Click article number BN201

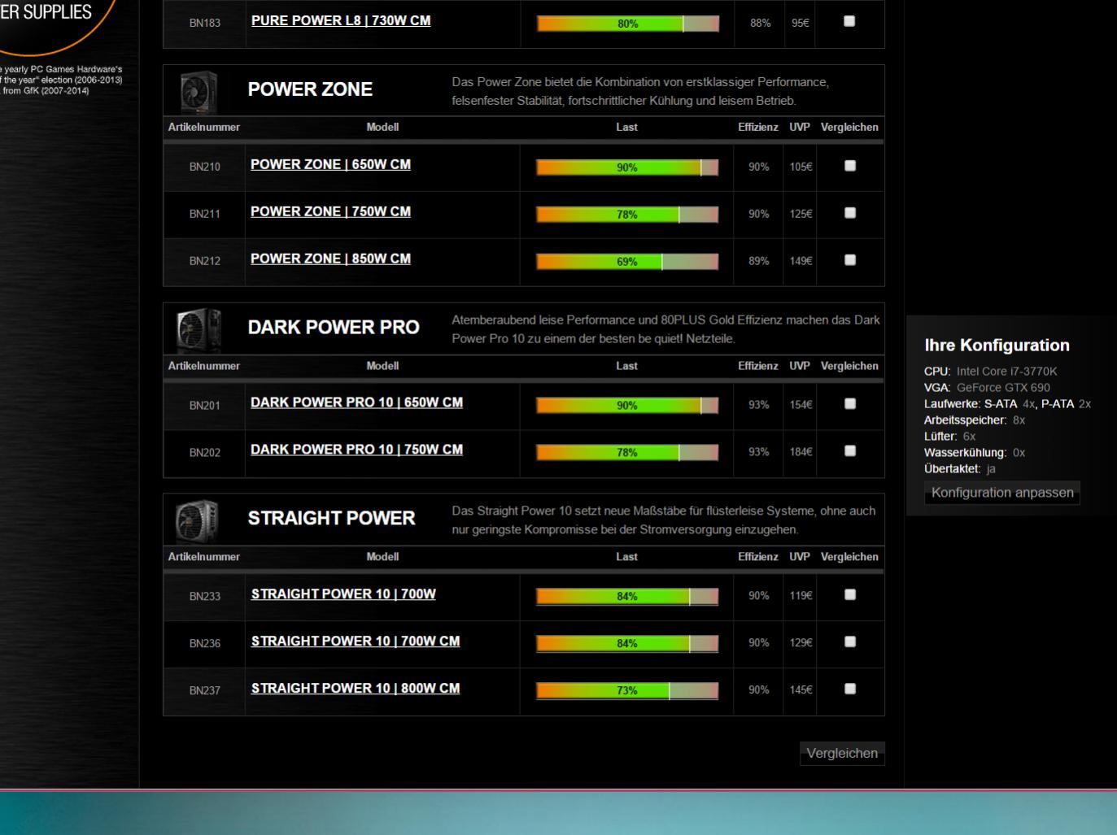(x=205, y=405)
